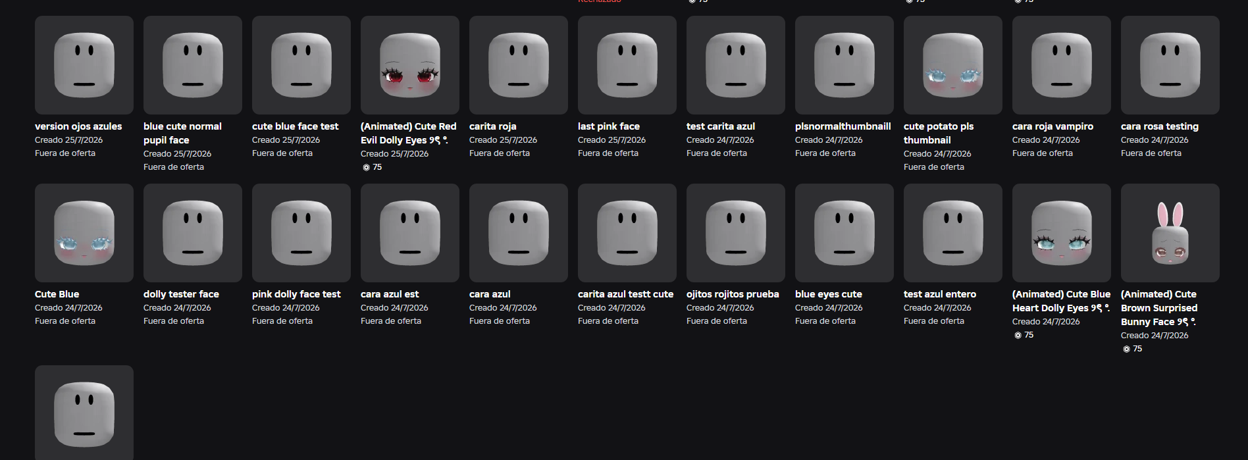Click the 'Cute Blue' title
Image resolution: width=1248 pixels, height=460 pixels.
[57, 294]
